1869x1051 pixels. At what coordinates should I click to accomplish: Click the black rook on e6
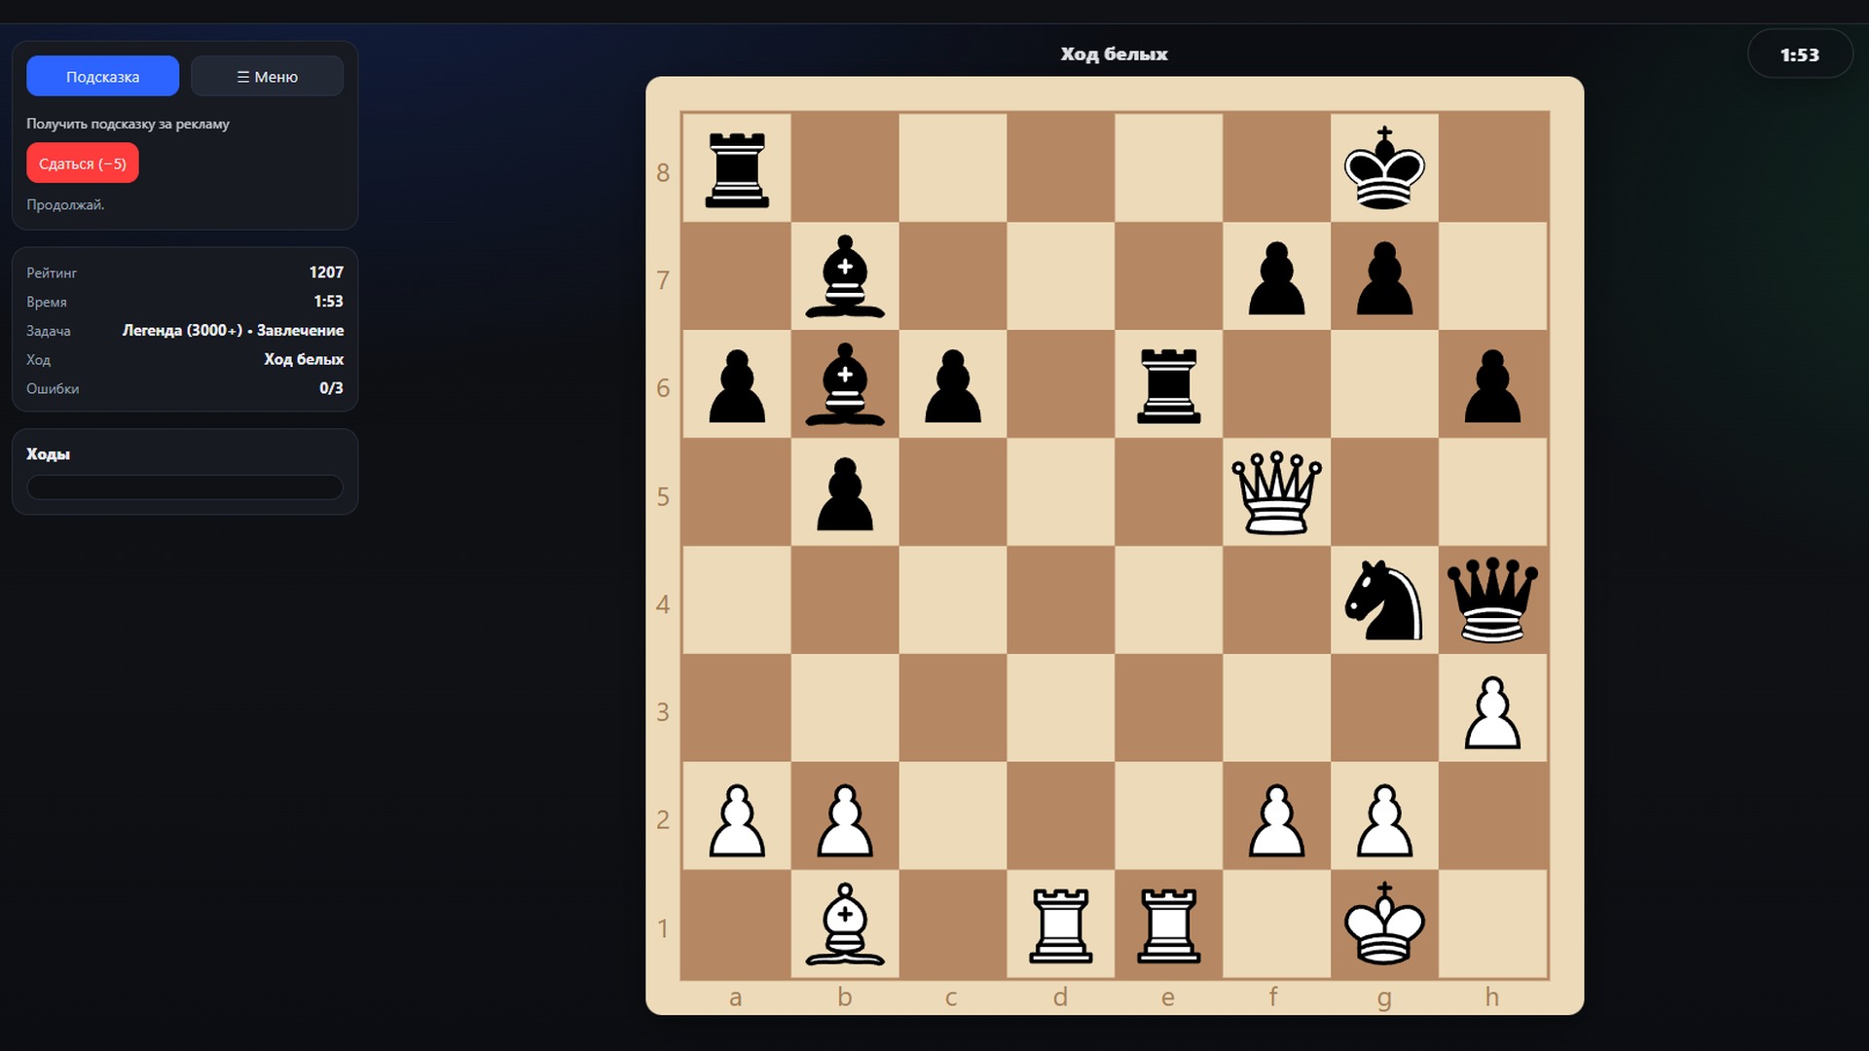pos(1168,385)
